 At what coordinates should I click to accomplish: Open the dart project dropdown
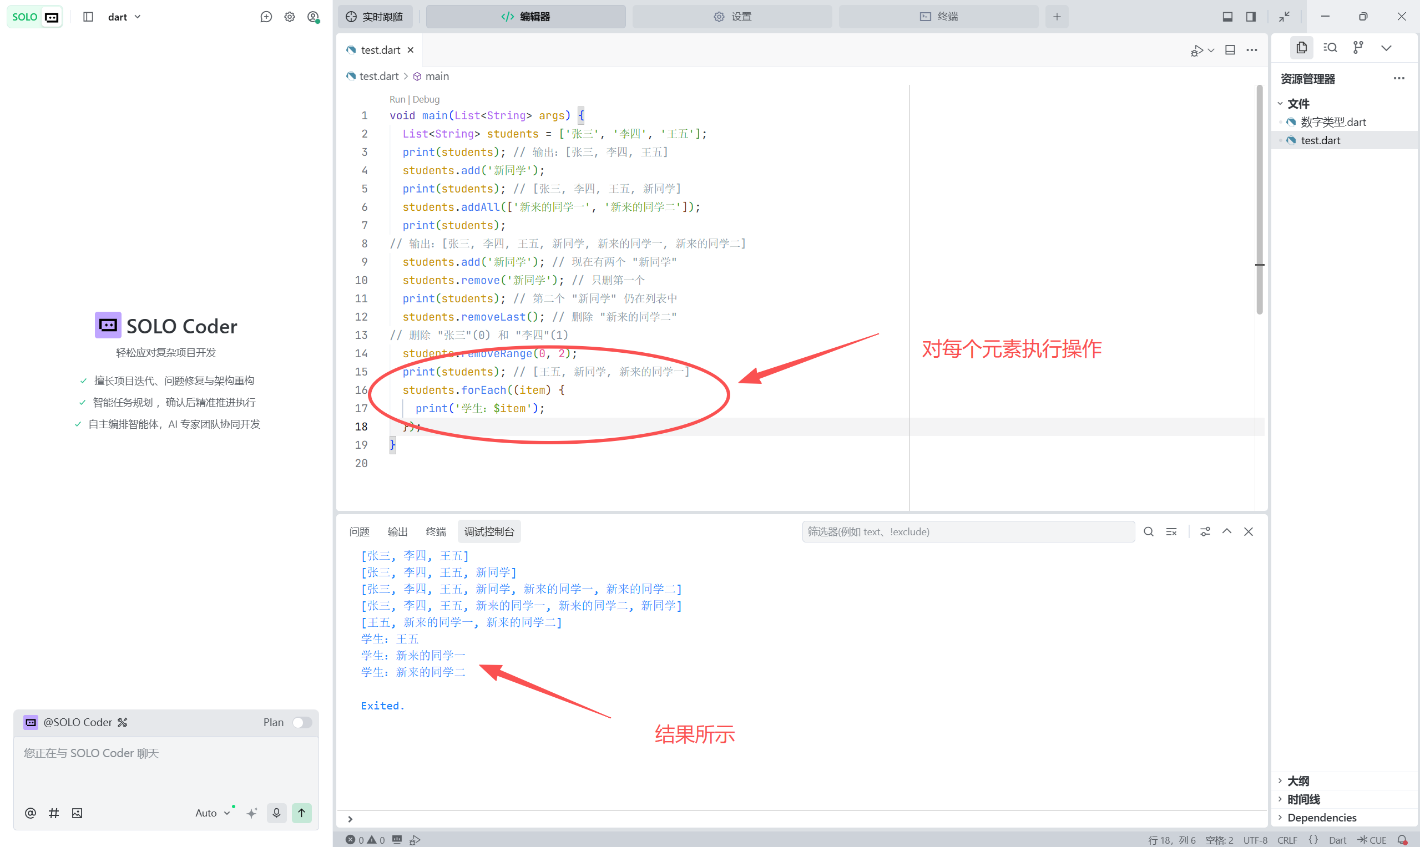point(124,17)
